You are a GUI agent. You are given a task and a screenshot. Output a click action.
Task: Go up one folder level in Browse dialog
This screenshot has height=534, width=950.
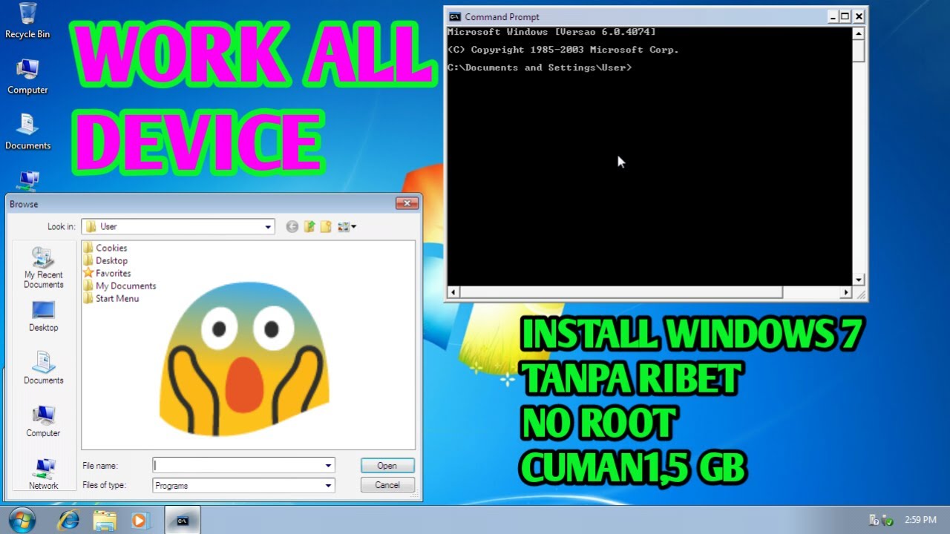pos(309,227)
